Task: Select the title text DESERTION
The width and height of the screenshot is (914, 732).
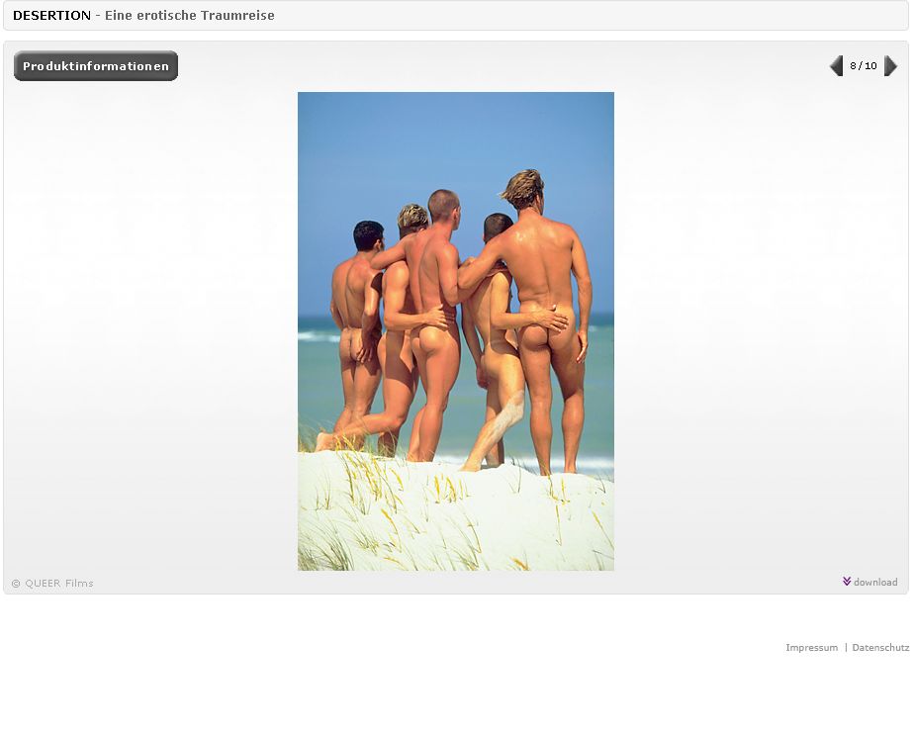Action: [x=51, y=16]
